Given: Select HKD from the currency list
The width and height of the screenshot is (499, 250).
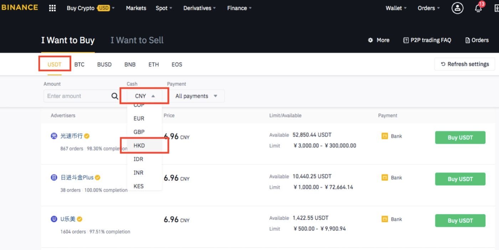Looking at the screenshot, I should (x=139, y=146).
